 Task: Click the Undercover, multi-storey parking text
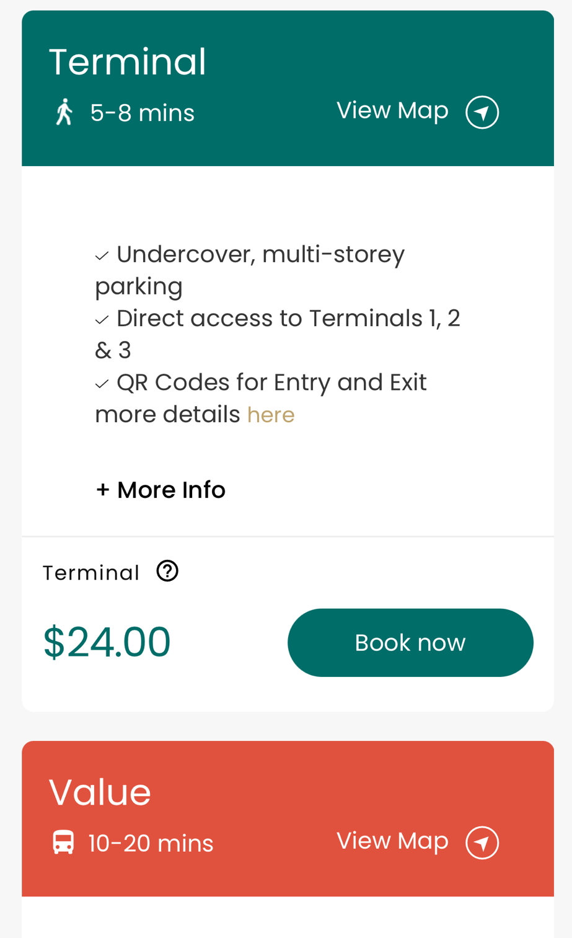coord(250,270)
